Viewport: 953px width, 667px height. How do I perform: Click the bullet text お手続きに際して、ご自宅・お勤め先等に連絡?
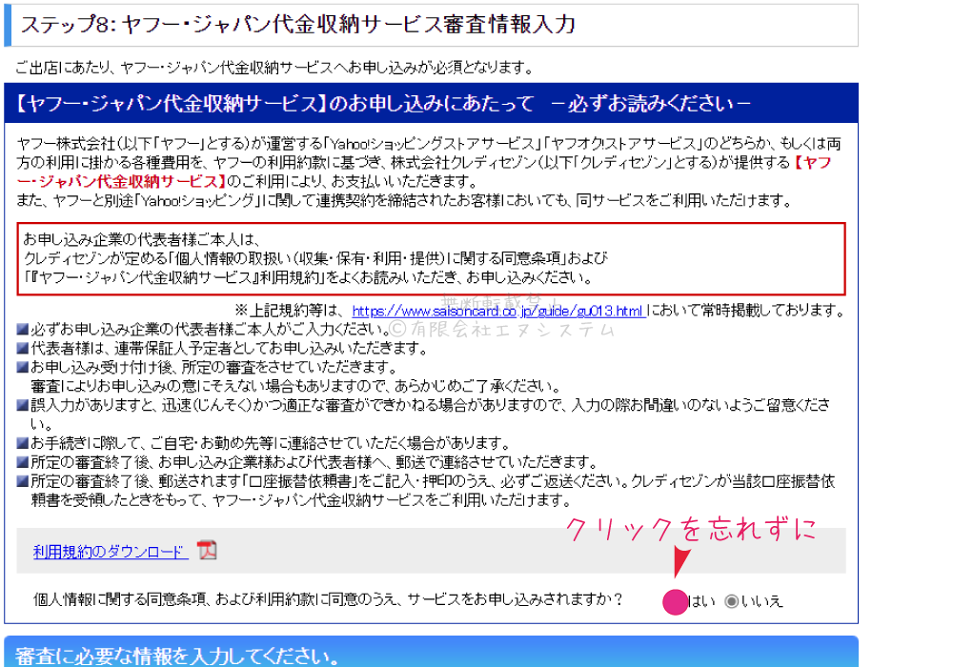tap(271, 443)
